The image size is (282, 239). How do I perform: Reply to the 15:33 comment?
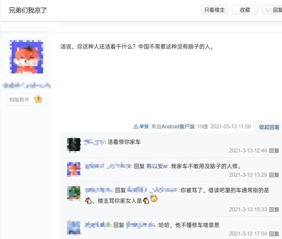(x=274, y=209)
